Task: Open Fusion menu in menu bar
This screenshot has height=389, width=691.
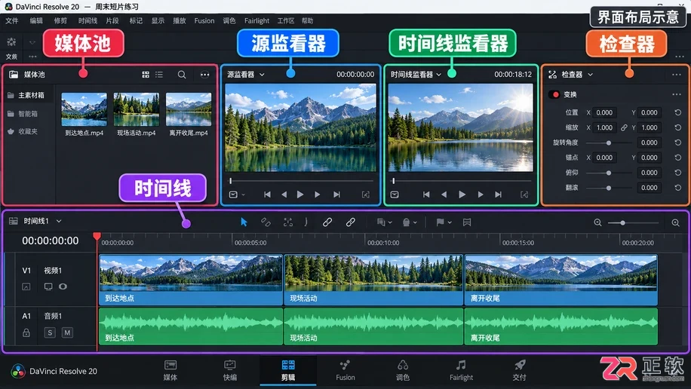Action: click(204, 20)
